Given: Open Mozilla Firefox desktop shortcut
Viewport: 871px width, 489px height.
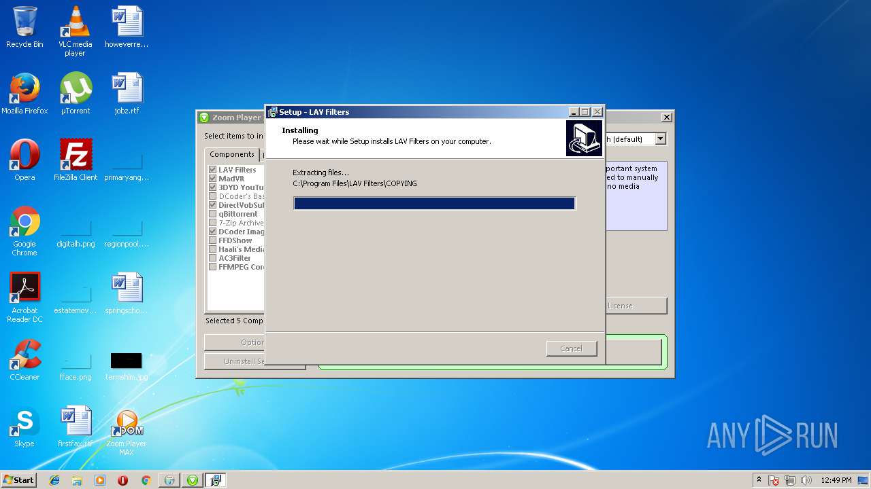Looking at the screenshot, I should coord(24,94).
